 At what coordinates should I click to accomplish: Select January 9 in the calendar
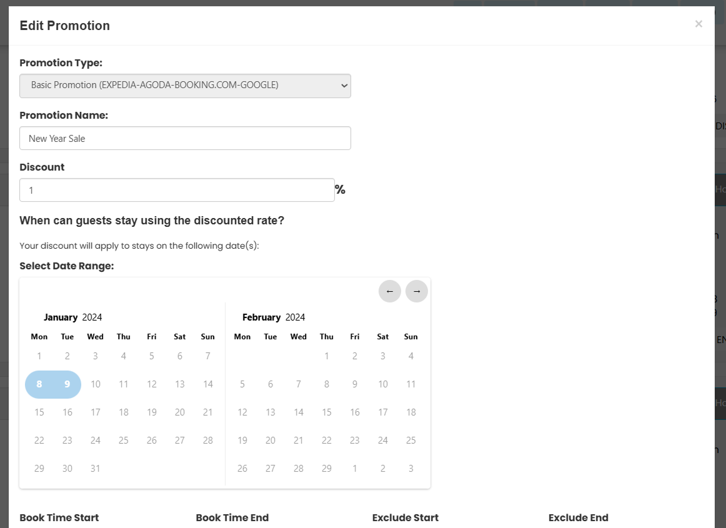[67, 384]
